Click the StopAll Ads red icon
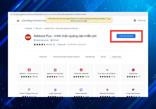 (x=133, y=70)
